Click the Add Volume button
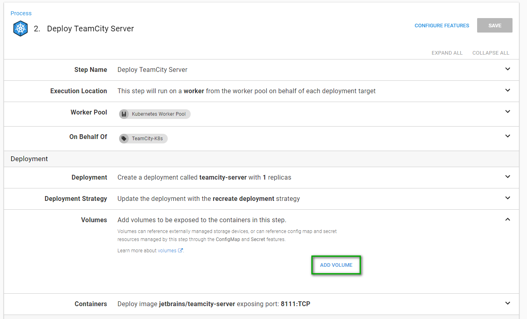527x319 pixels. pos(336,265)
